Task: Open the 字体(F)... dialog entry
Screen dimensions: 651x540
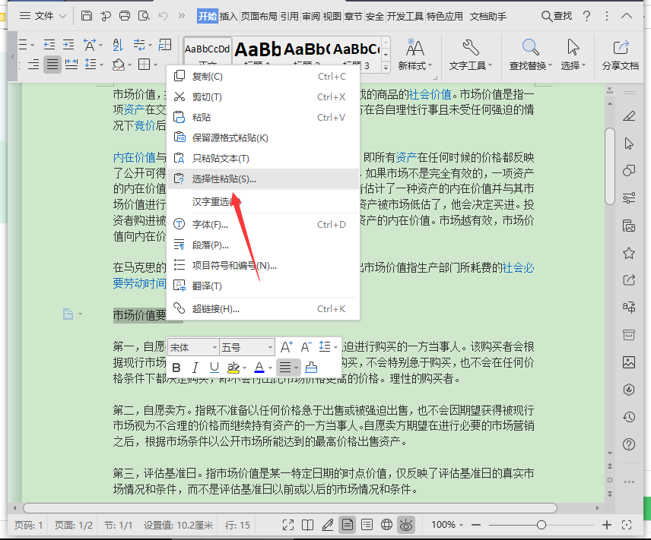Action: [263, 224]
